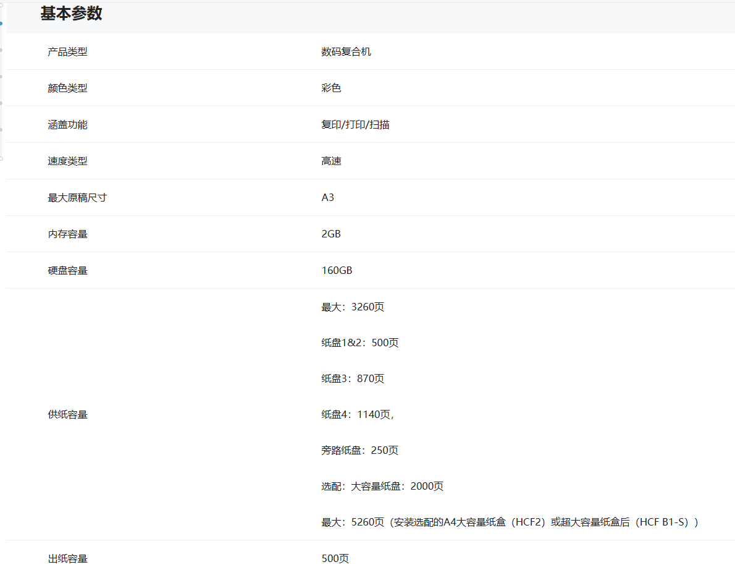This screenshot has width=735, height=575.
Task: Click the 出纸容量 row label
Action: point(67,559)
